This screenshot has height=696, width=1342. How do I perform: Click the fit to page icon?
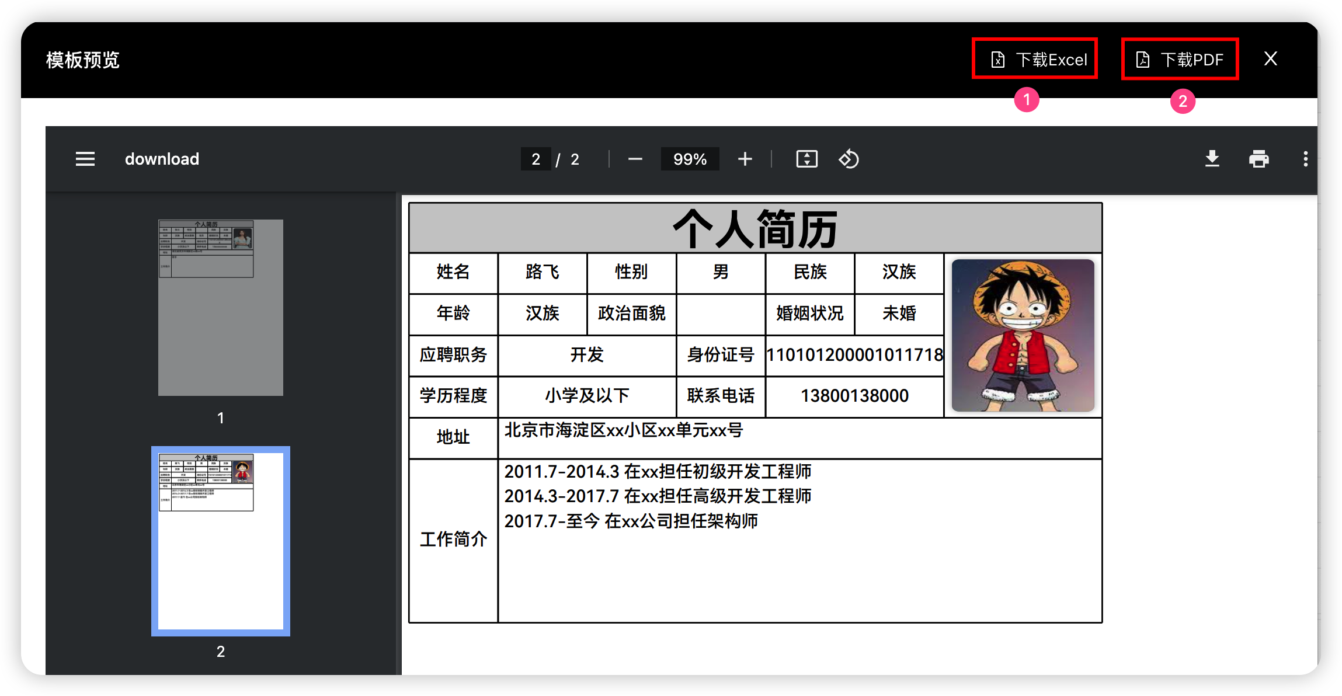point(806,159)
